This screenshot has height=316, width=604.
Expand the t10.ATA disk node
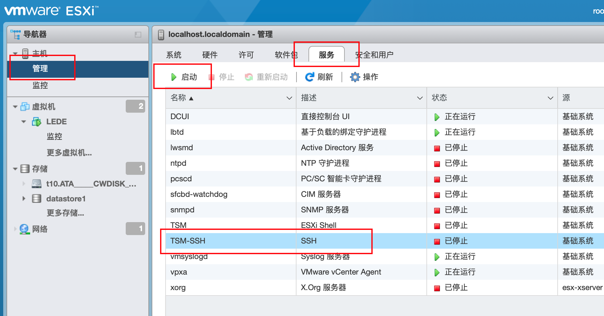[24, 184]
